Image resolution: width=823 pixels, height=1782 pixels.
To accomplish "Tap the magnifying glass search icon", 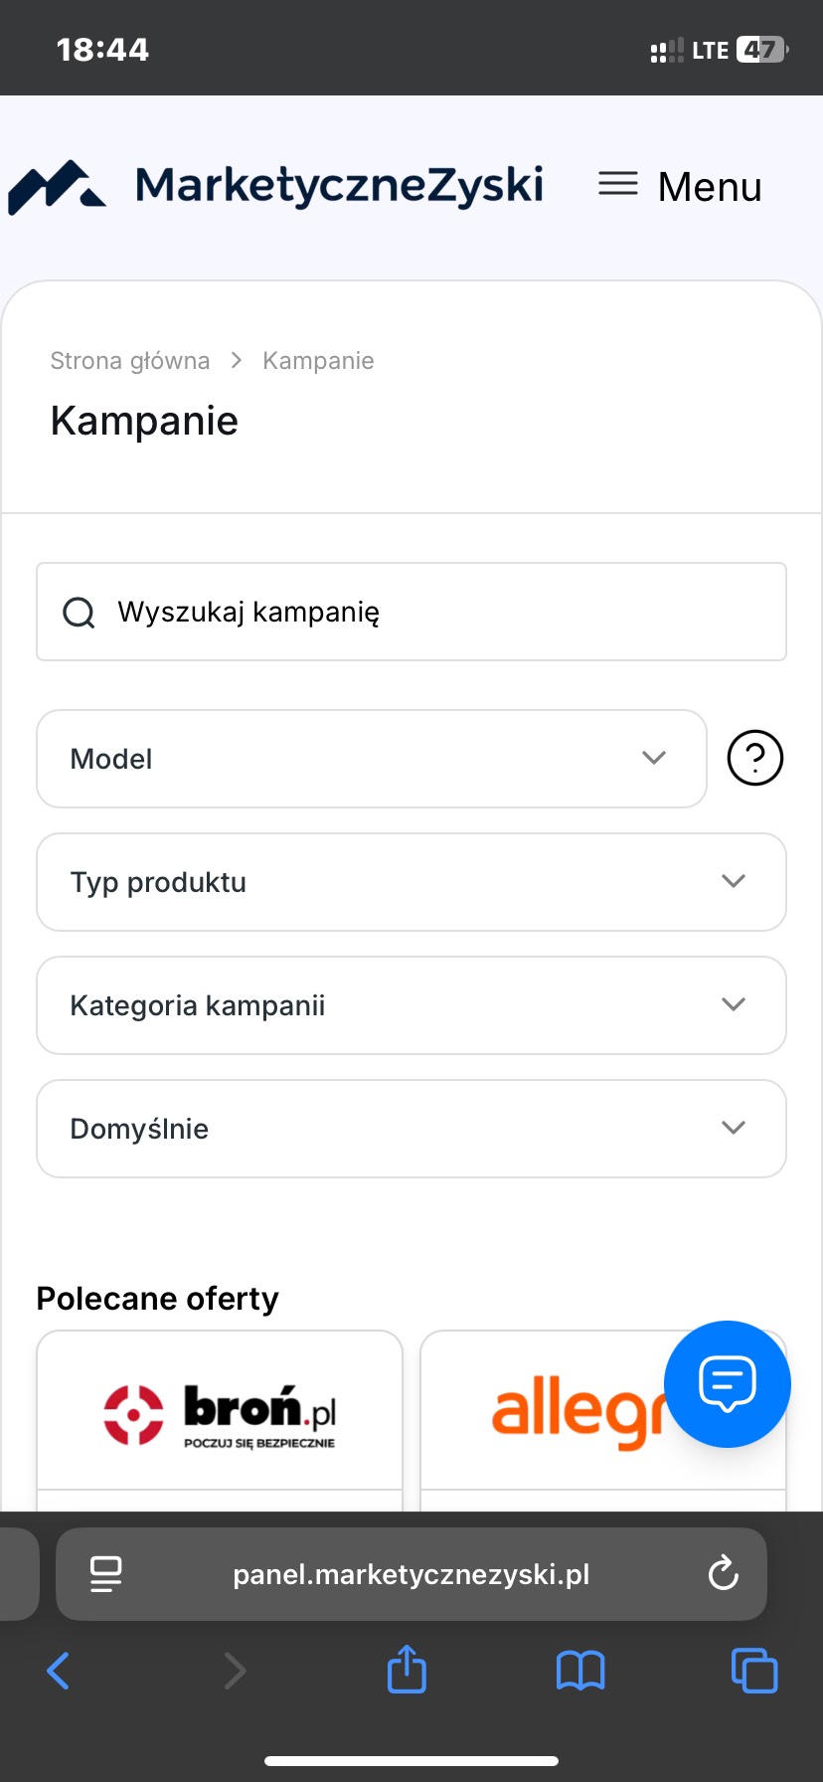I will click(79, 613).
